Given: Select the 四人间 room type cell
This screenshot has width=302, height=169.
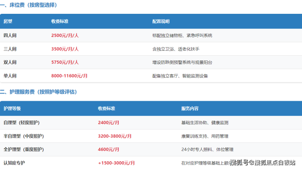Looking at the screenshot, I should [10, 35].
